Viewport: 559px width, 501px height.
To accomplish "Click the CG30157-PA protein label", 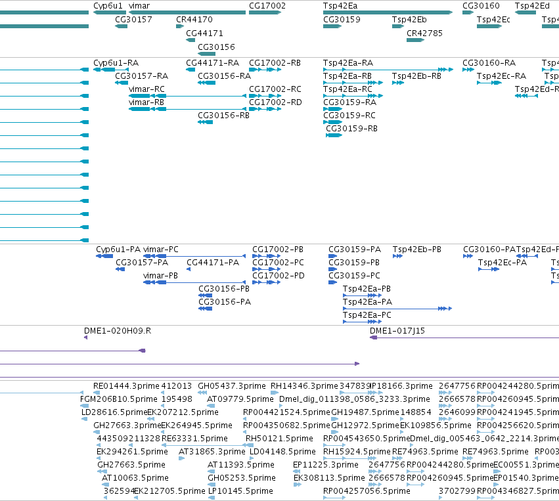I will (x=141, y=263).
